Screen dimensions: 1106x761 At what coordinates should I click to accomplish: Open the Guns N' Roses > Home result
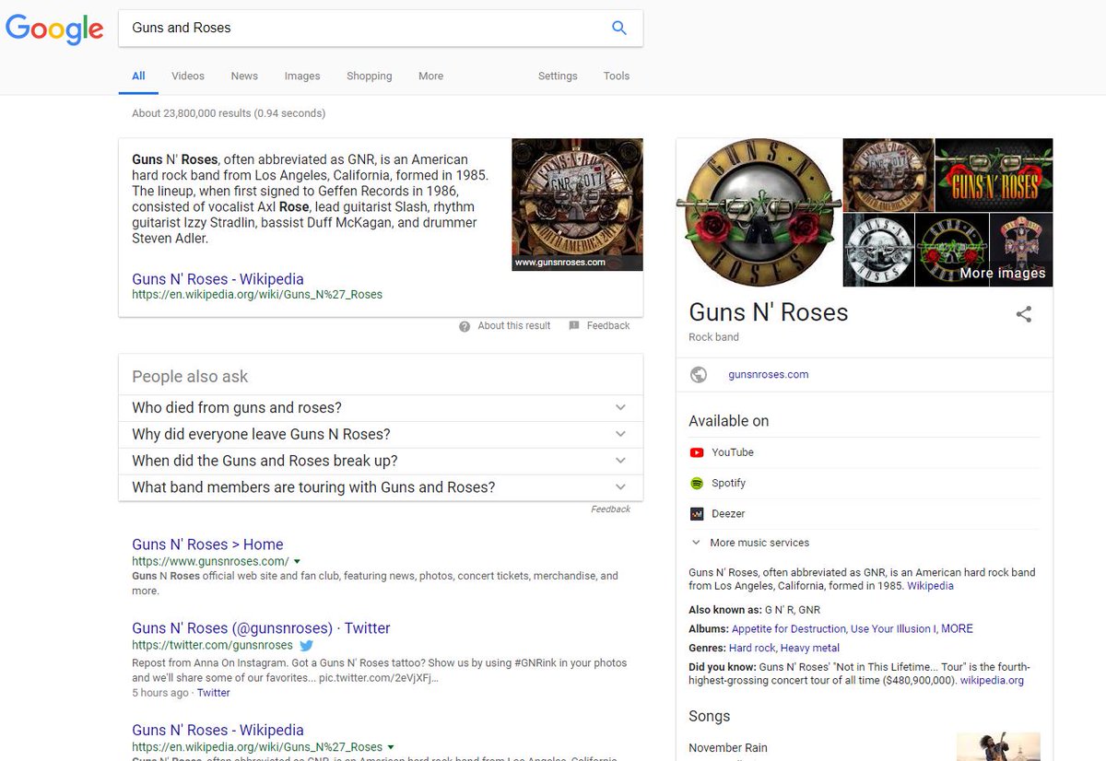pyautogui.click(x=207, y=544)
